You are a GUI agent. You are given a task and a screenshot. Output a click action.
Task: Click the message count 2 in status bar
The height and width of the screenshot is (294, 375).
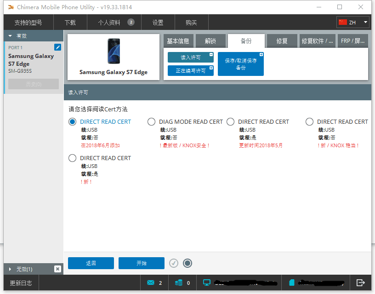coord(160,283)
